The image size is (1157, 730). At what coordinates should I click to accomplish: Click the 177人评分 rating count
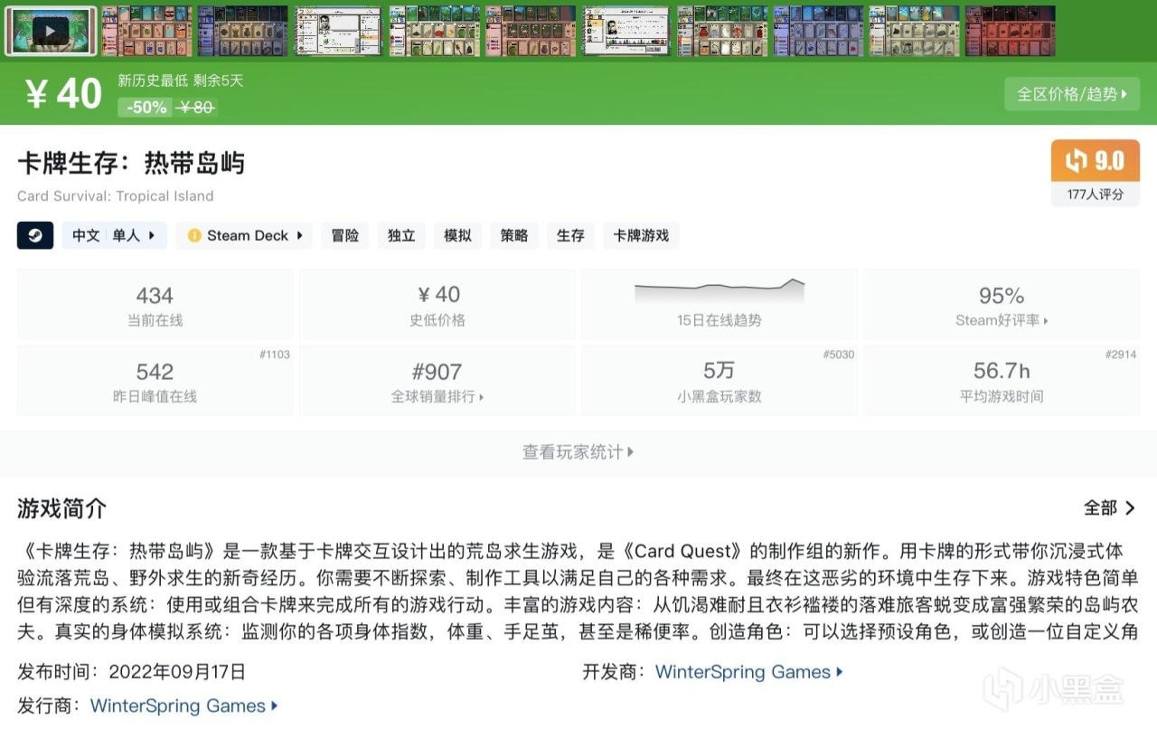pyautogui.click(x=1096, y=194)
